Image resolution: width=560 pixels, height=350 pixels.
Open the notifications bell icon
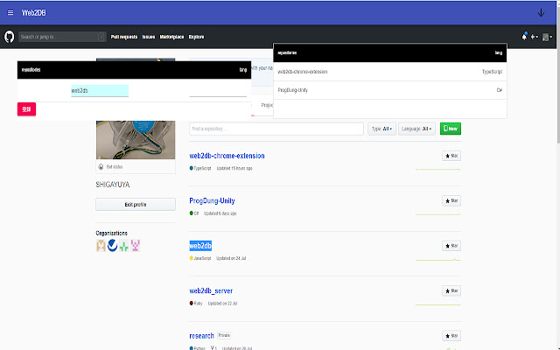coord(524,37)
